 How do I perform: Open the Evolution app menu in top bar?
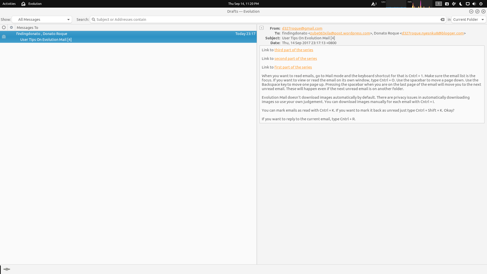tap(35, 4)
